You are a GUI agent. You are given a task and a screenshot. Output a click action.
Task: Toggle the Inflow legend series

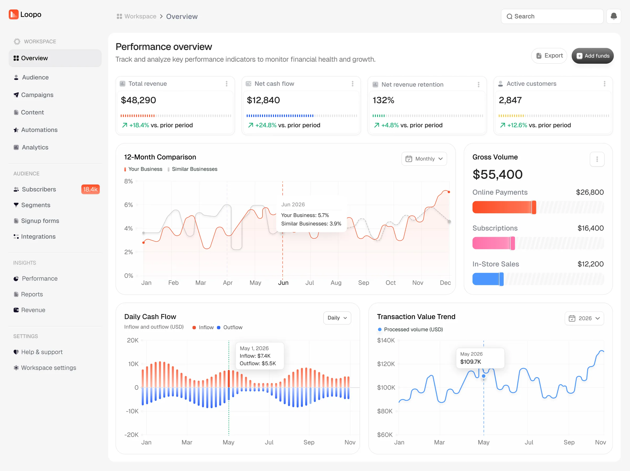pyautogui.click(x=203, y=327)
